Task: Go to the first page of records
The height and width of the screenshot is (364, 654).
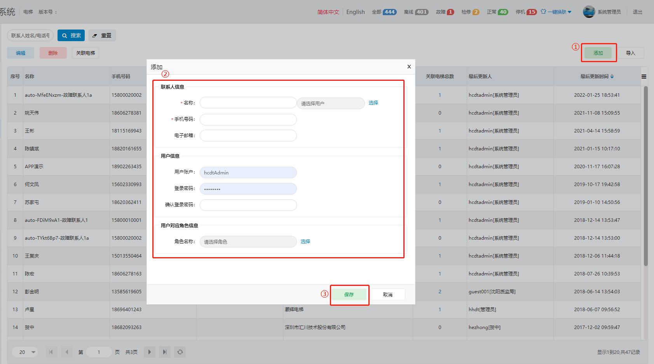Action: [x=51, y=352]
